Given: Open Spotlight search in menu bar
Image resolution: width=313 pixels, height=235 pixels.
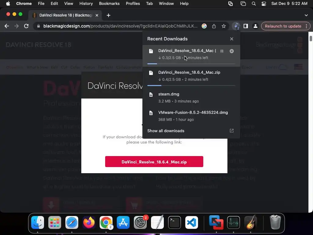Looking at the screenshot, I should (x=254, y=4).
